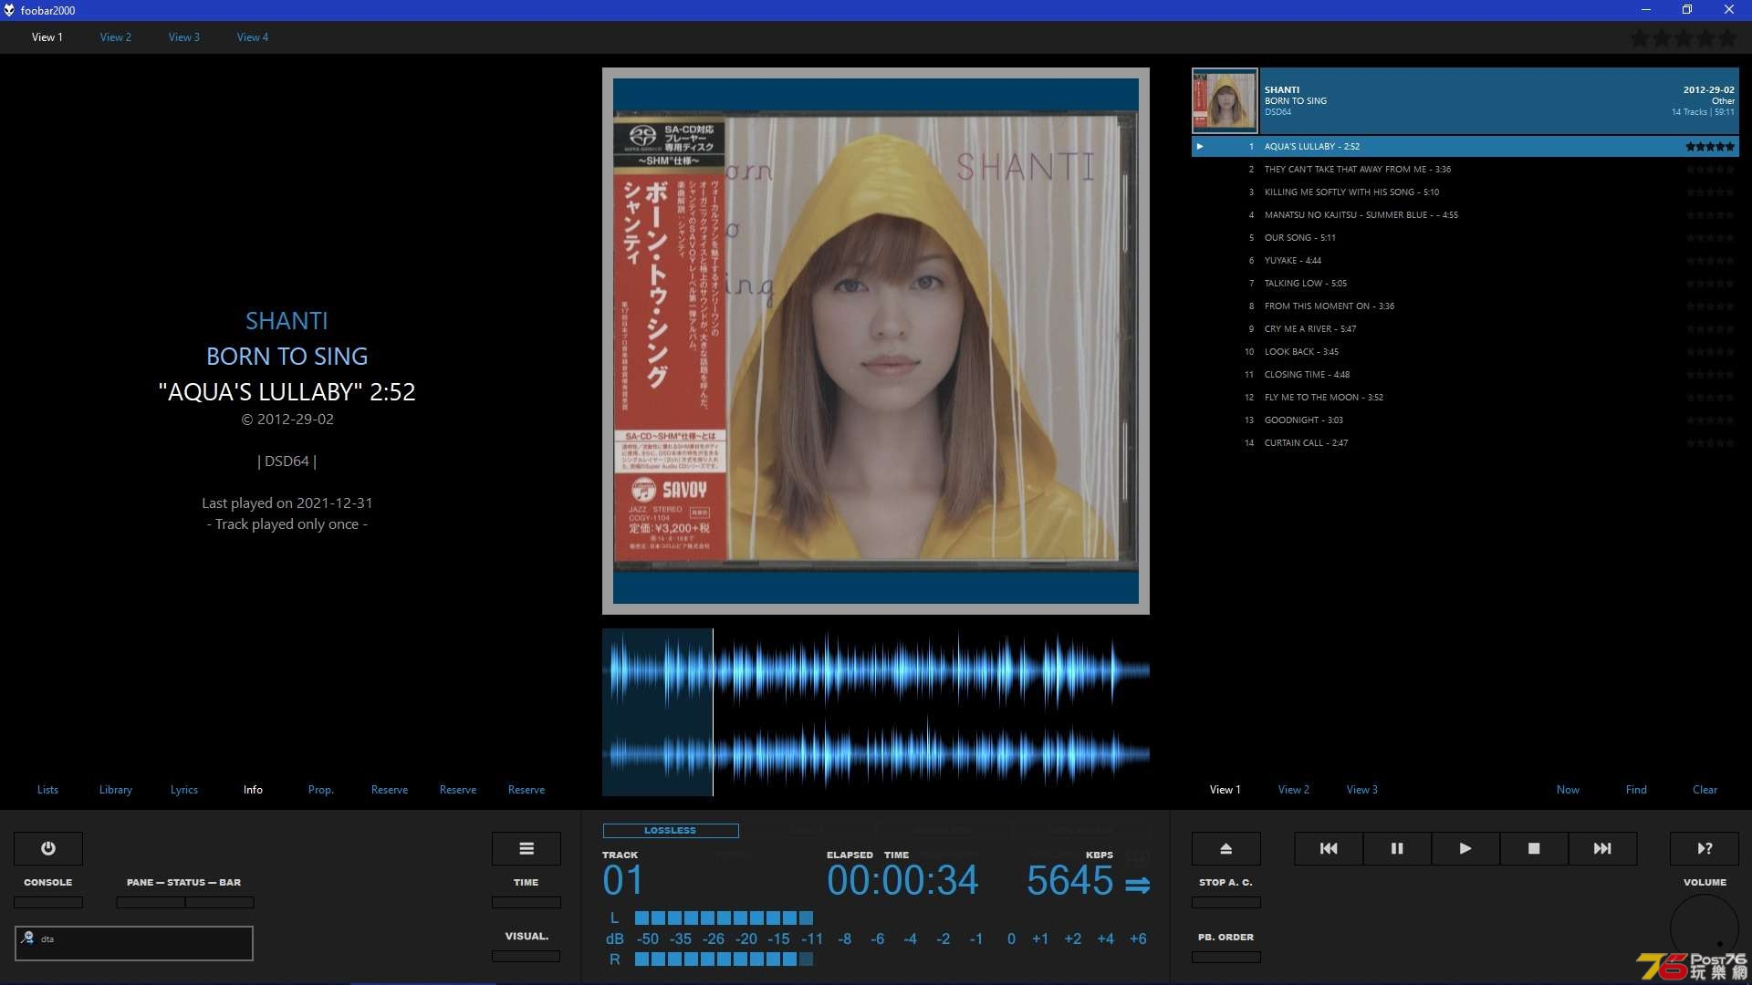Skip to the next track
The width and height of the screenshot is (1752, 985).
(x=1602, y=848)
